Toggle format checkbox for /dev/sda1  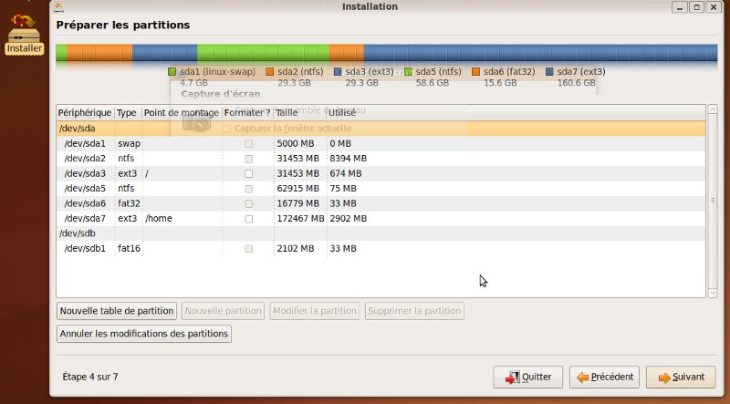[x=248, y=144]
